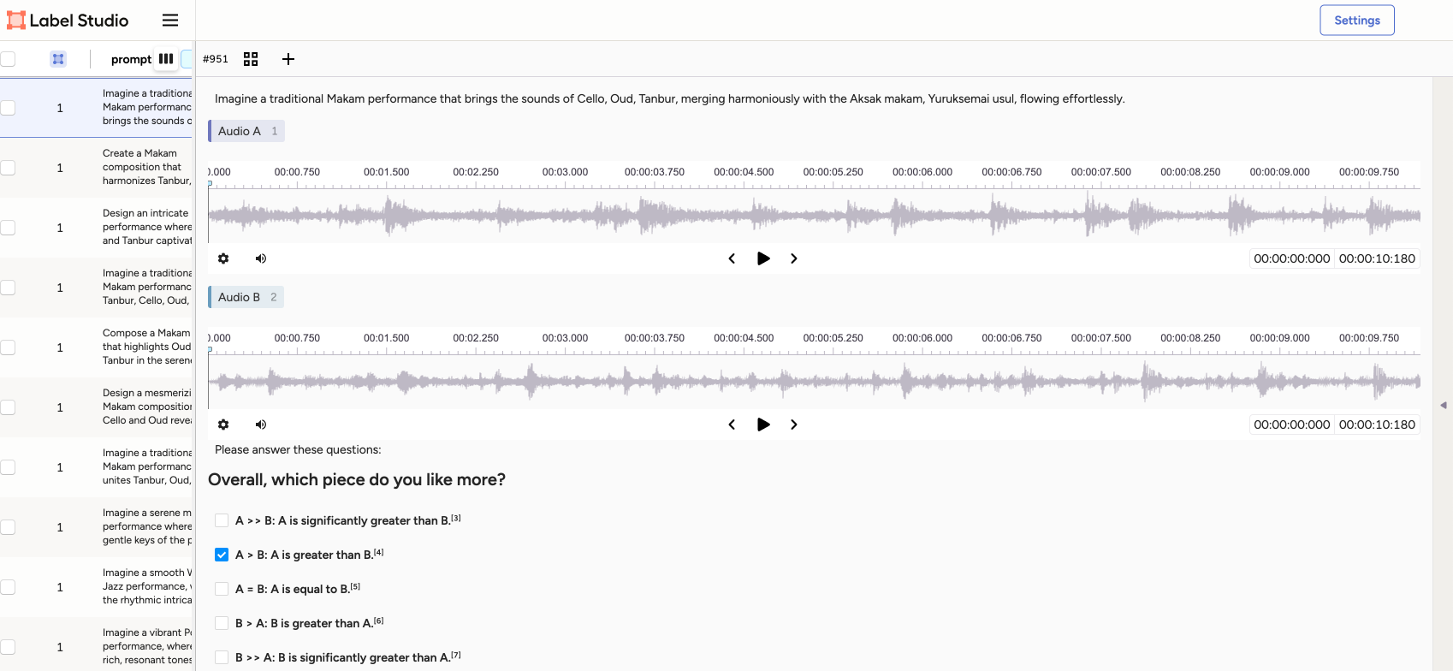Open the Settings button
The width and height of the screenshot is (1453, 671).
pyautogui.click(x=1356, y=21)
